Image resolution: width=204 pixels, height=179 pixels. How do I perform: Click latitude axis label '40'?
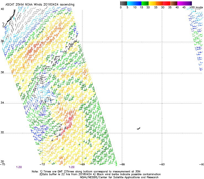tap(2, 9)
